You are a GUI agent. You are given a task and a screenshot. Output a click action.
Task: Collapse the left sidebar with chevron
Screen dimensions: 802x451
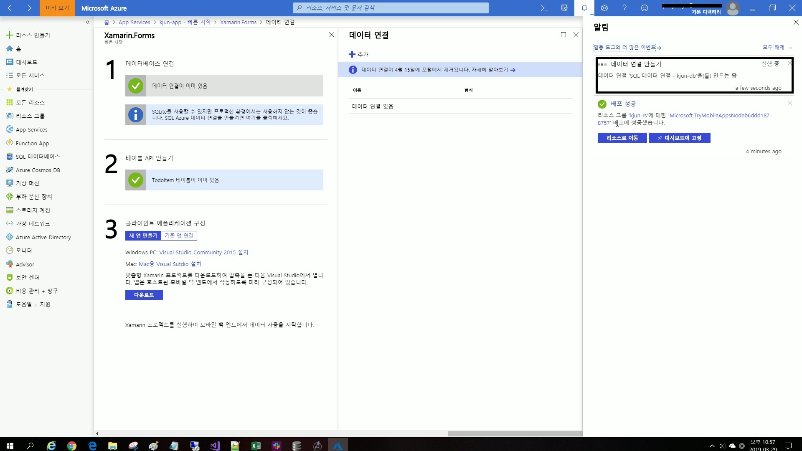88,22
